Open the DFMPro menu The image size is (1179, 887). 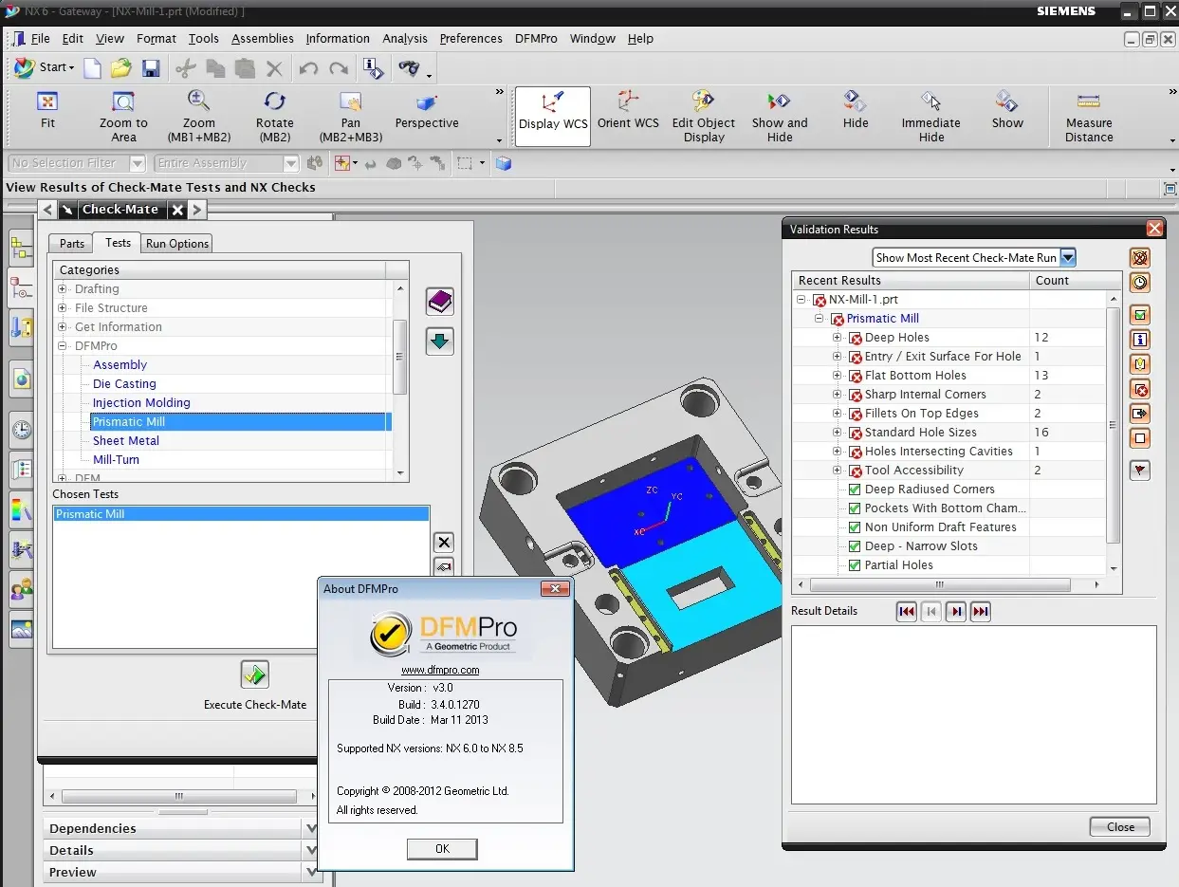click(536, 39)
